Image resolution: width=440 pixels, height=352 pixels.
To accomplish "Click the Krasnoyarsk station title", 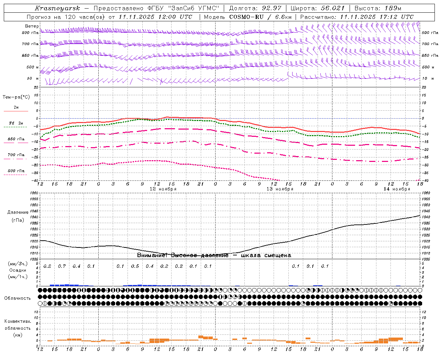I will click(x=57, y=8).
